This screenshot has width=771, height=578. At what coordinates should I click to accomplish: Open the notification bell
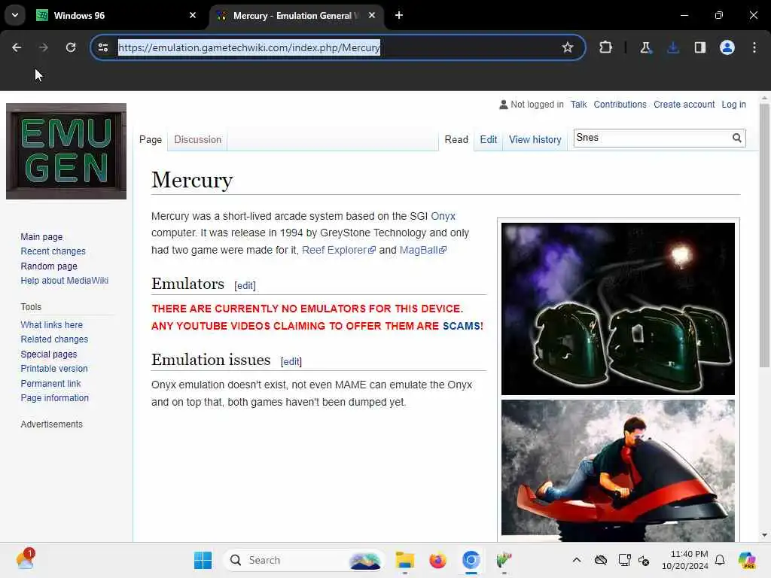pos(720,560)
